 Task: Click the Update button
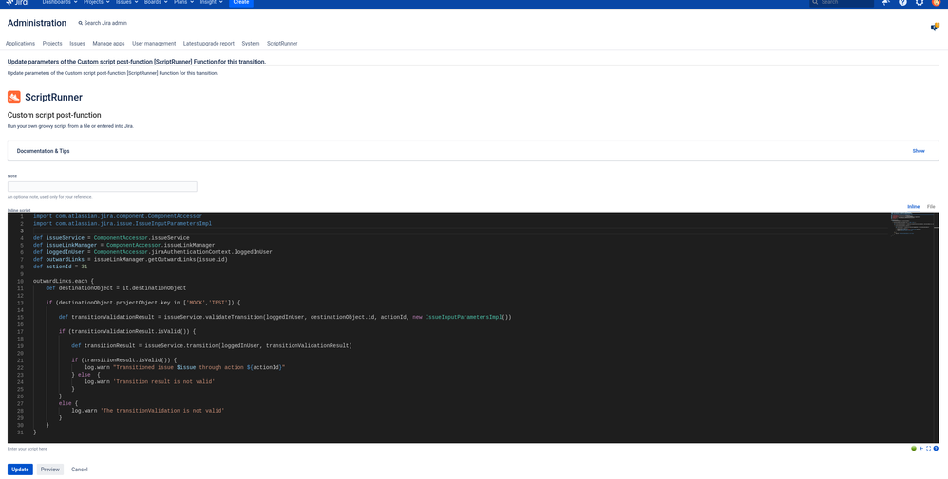[20, 470]
